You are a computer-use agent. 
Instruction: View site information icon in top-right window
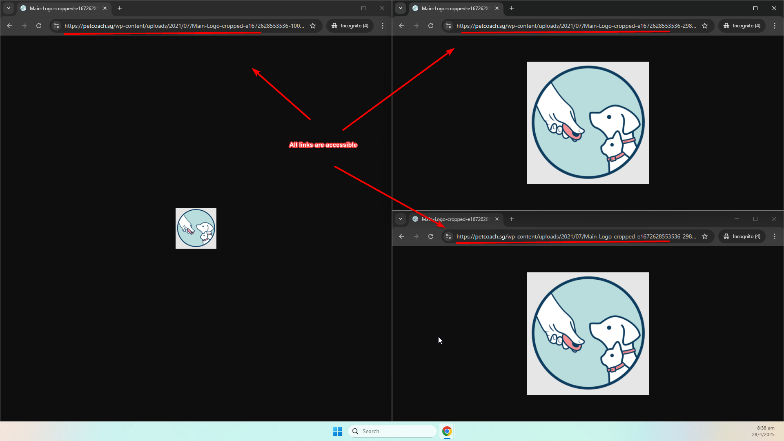click(448, 26)
